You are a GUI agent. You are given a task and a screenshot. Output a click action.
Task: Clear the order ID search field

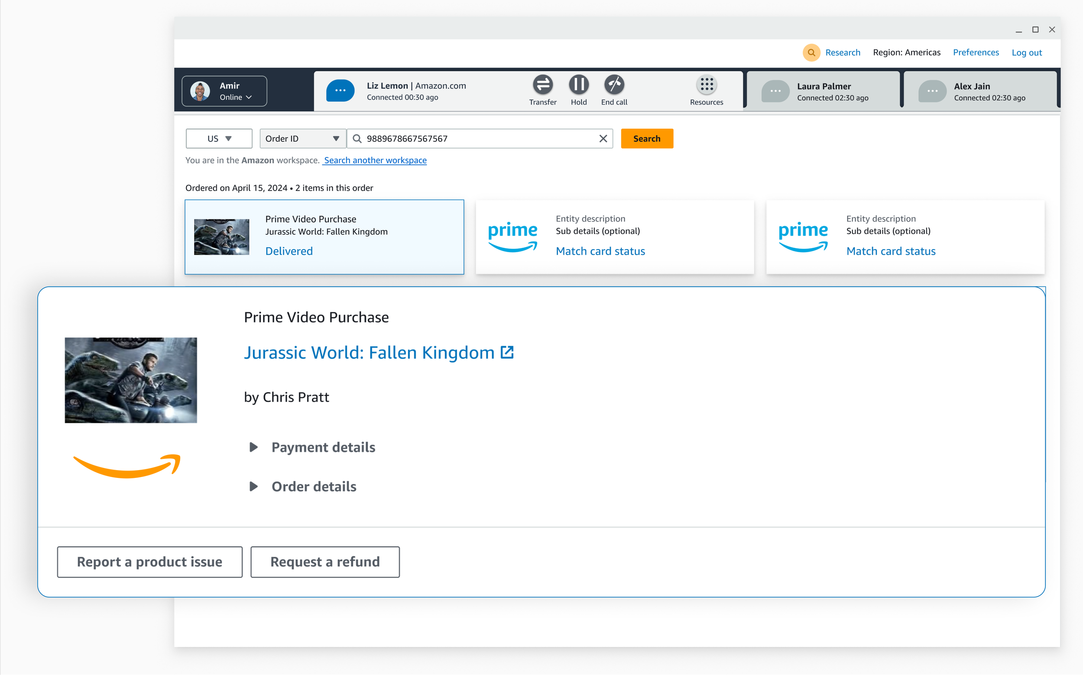pyautogui.click(x=603, y=139)
